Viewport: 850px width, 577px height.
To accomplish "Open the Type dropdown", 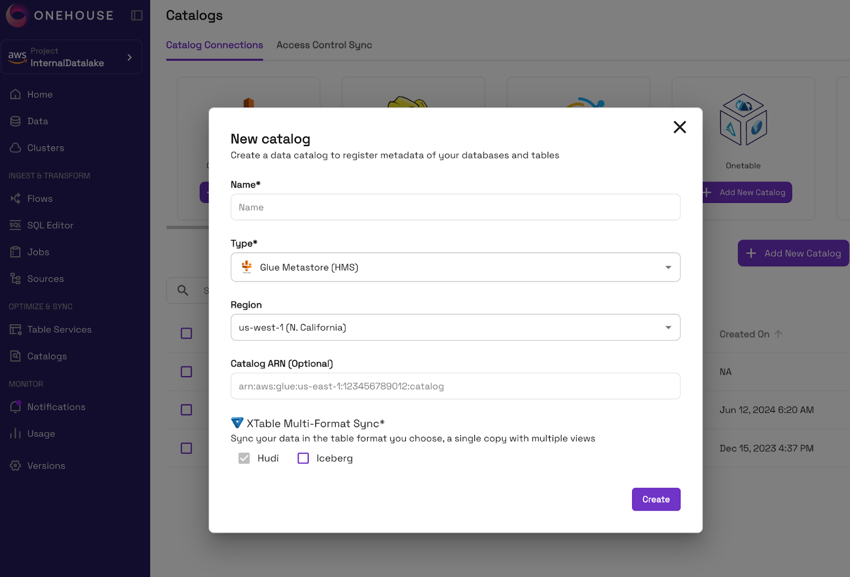I will click(x=455, y=267).
